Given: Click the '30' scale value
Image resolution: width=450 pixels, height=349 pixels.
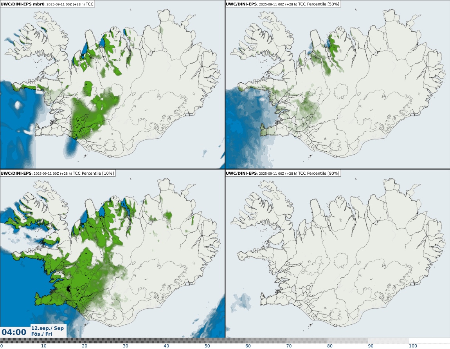Looking at the screenshot, I should [126, 346].
